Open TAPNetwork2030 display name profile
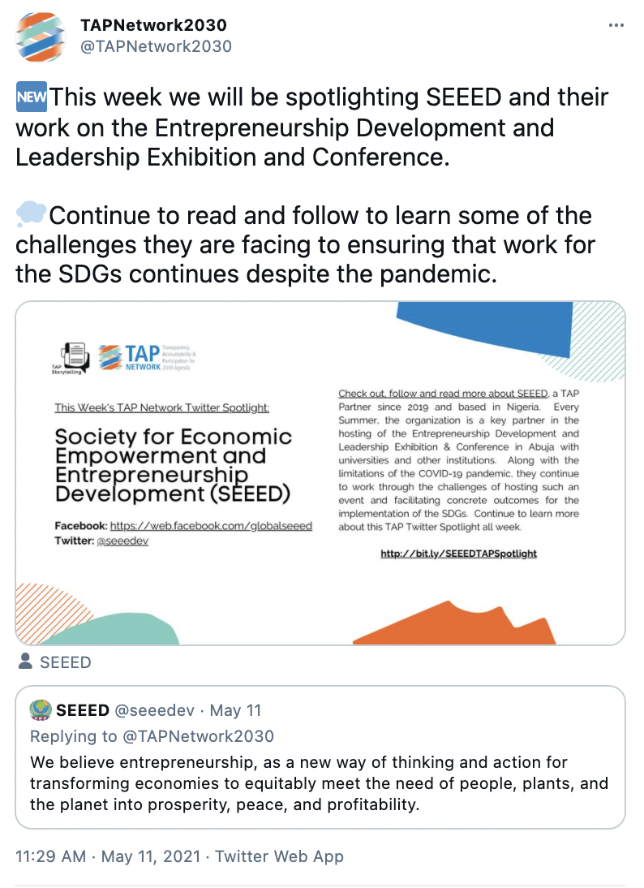Image resolution: width=644 pixels, height=888 pixels. coord(154,25)
